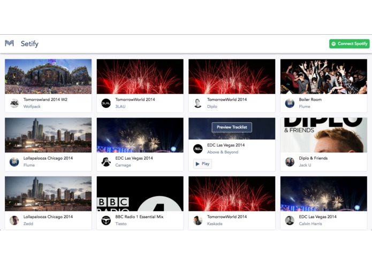Click BBC Radio 1 Essential Mix title

click(x=139, y=217)
